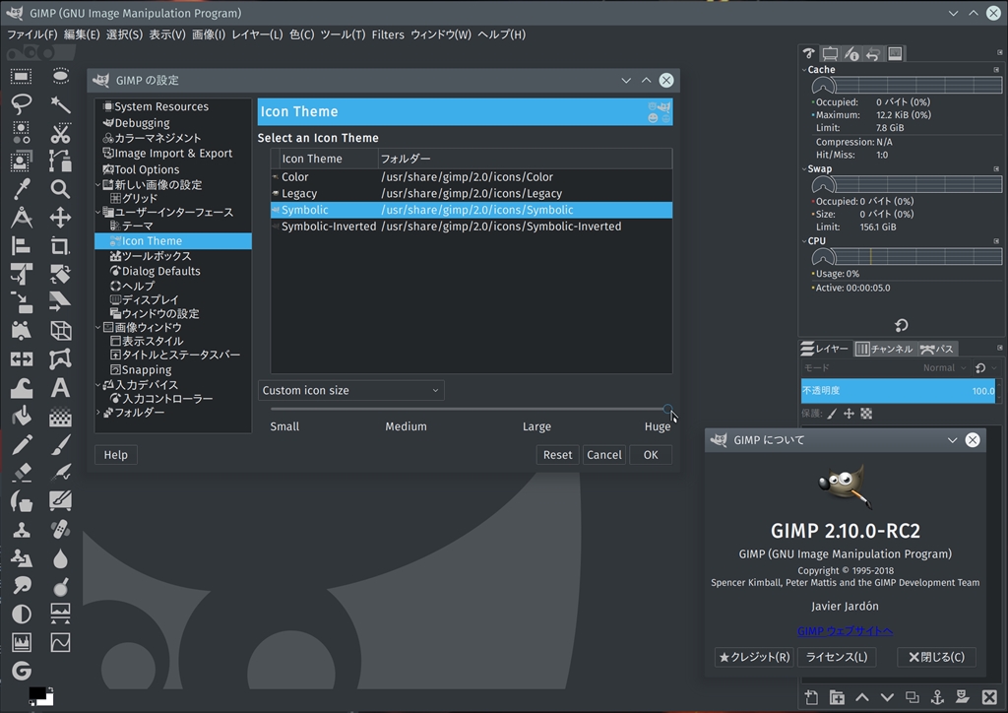This screenshot has height=713, width=1008.
Task: Click Reset in the preferences dialog
Action: [x=557, y=455]
